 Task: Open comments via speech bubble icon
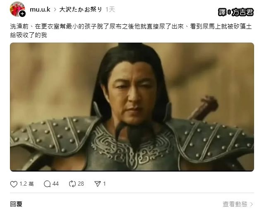(x=47, y=184)
